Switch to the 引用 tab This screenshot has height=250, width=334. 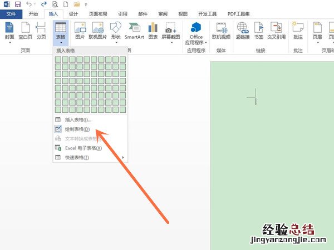coord(122,14)
